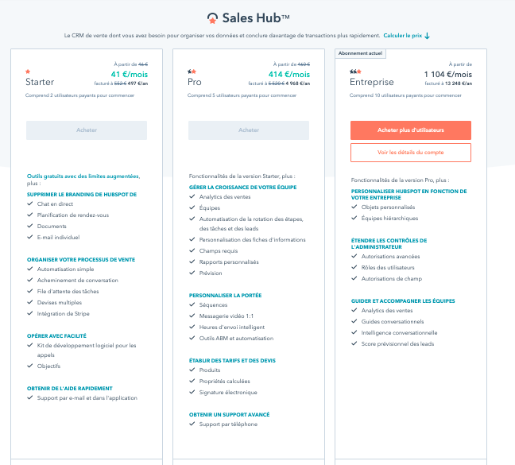Click GUIDER ET ACCOMPAGNER LES ÉQUIPES heading
The height and width of the screenshot is (465, 515).
click(x=403, y=301)
